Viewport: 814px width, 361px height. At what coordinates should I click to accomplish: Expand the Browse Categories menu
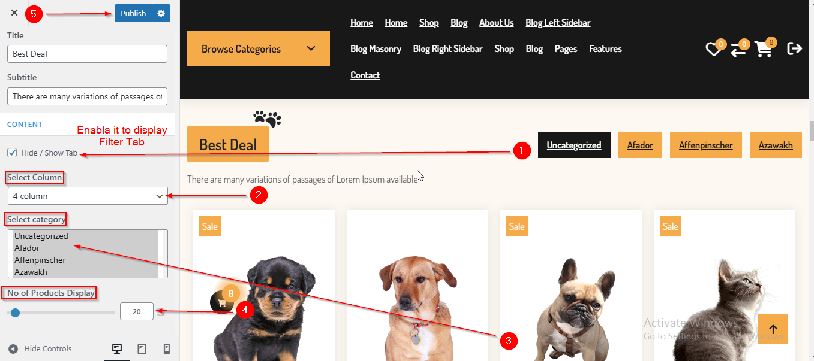point(259,48)
